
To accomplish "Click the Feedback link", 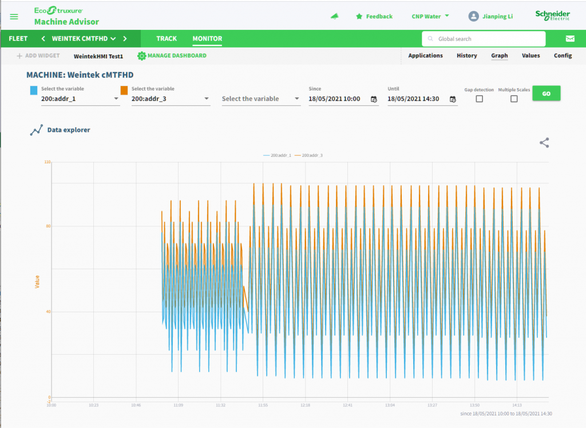I will (379, 16).
